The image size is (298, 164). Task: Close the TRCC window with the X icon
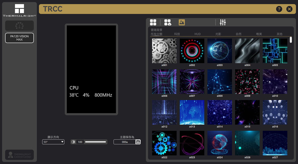tap(289, 9)
